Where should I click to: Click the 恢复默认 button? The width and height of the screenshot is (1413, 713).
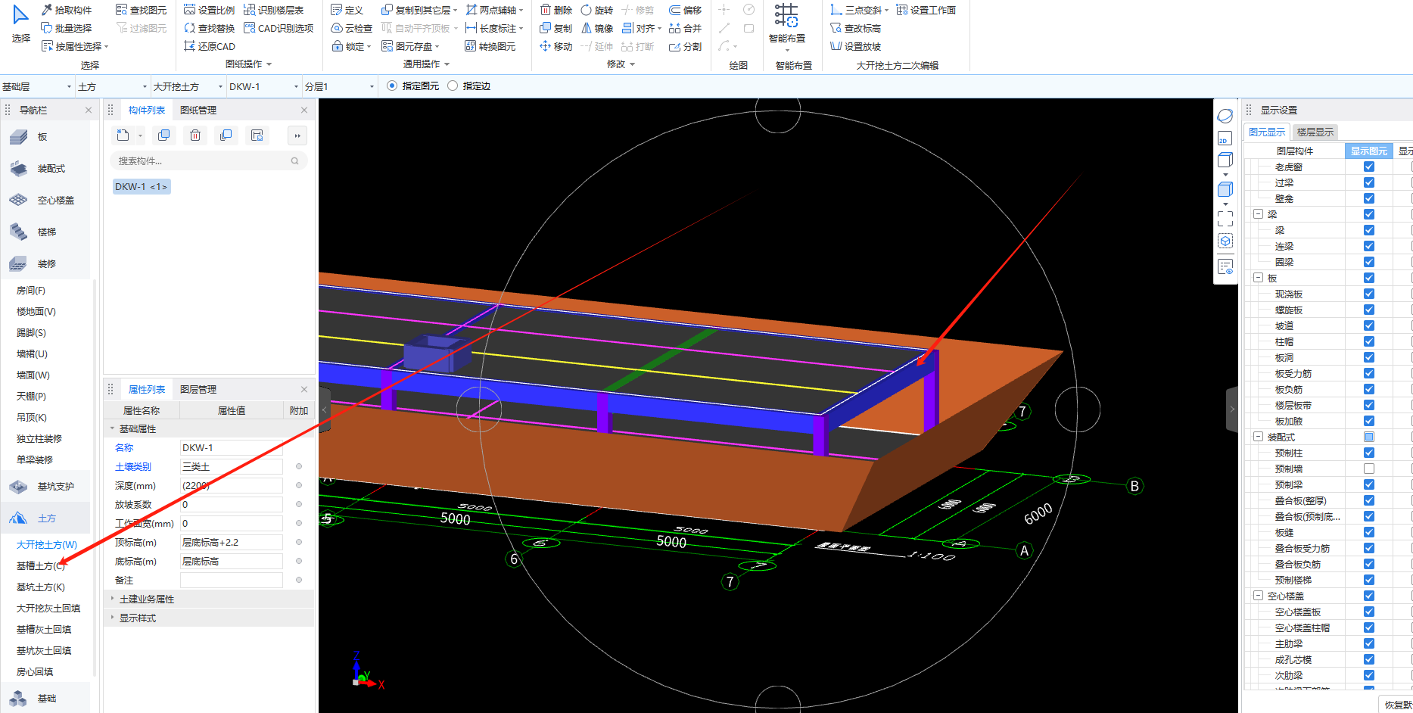point(1396,705)
